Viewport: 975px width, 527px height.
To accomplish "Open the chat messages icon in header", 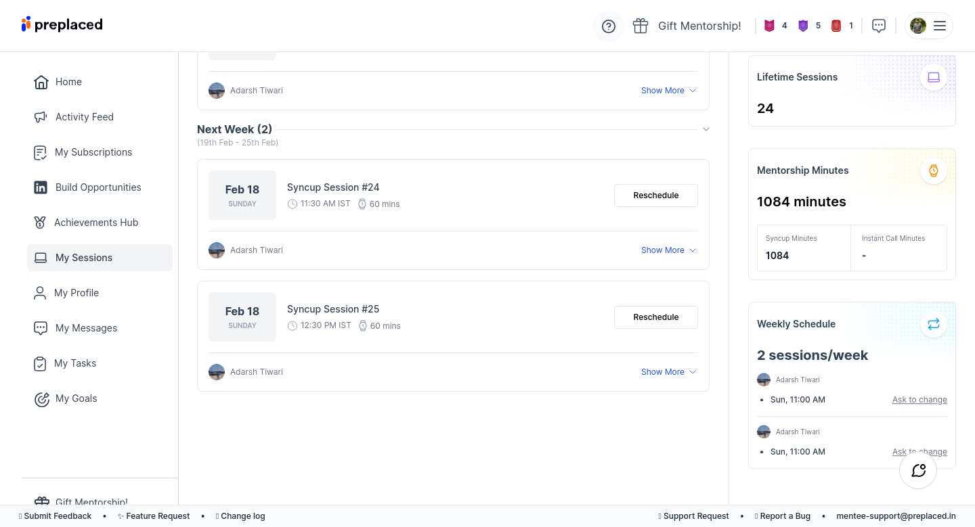I will tap(879, 26).
